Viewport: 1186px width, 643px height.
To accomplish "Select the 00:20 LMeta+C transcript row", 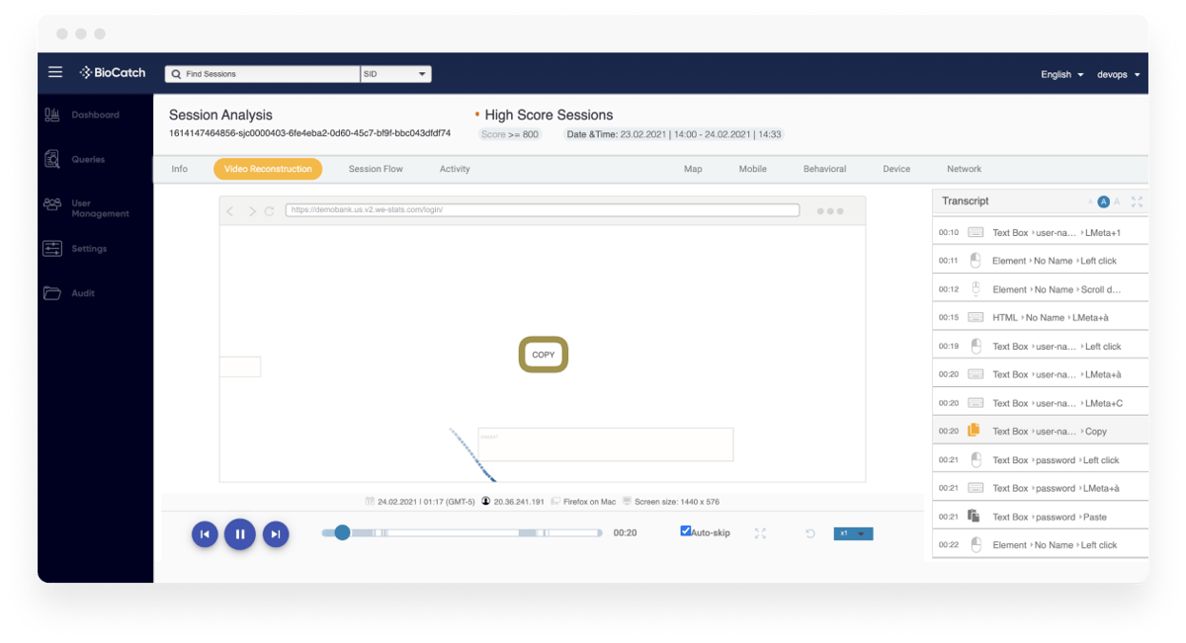I will point(1040,403).
